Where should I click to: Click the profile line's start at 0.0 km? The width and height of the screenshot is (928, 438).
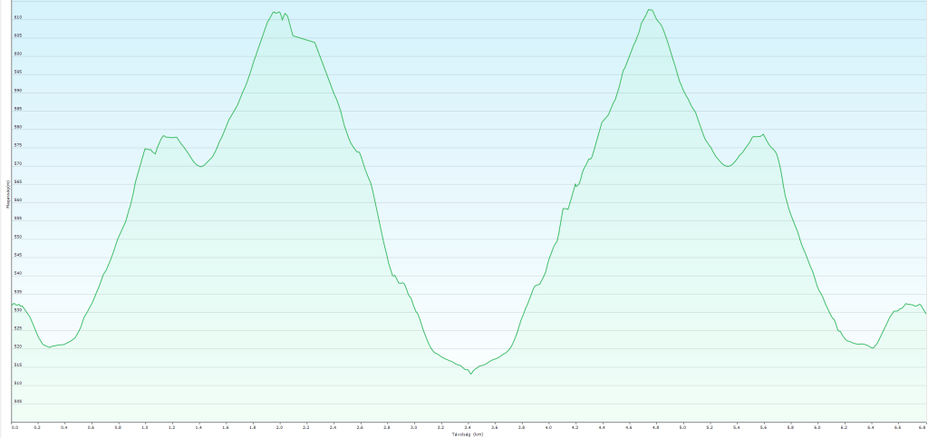coord(12,305)
